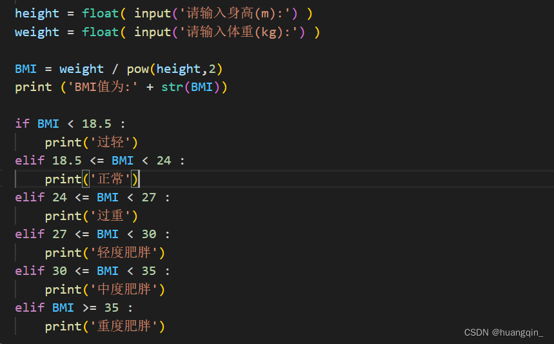Click '>=' in the last elif line
Viewport: 554px width, 344px height.
pyautogui.click(x=90, y=308)
